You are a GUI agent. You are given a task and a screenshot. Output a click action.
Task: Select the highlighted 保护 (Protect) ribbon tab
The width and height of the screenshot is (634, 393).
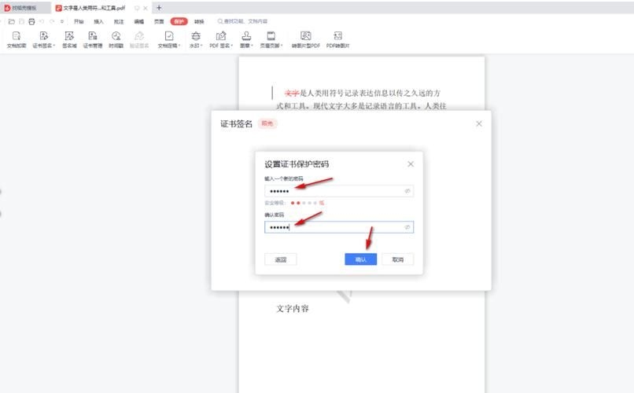(179, 21)
